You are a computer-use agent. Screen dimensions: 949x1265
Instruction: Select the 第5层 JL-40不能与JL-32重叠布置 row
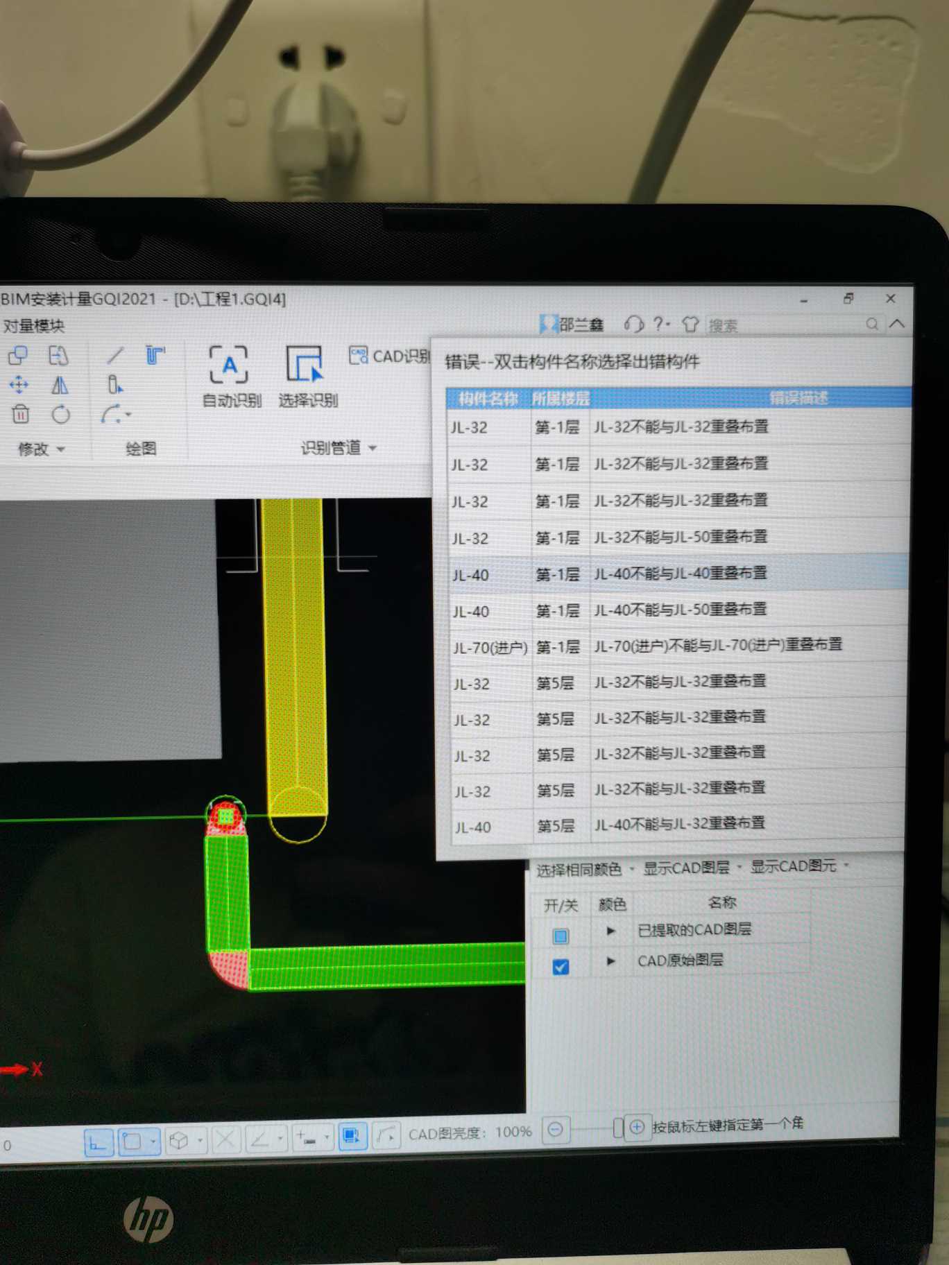678,825
